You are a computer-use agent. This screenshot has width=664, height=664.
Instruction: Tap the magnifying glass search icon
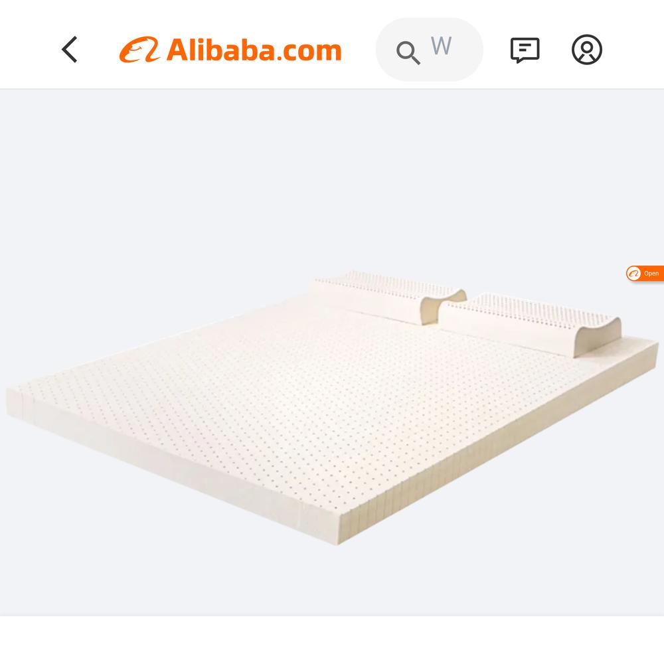point(408,52)
